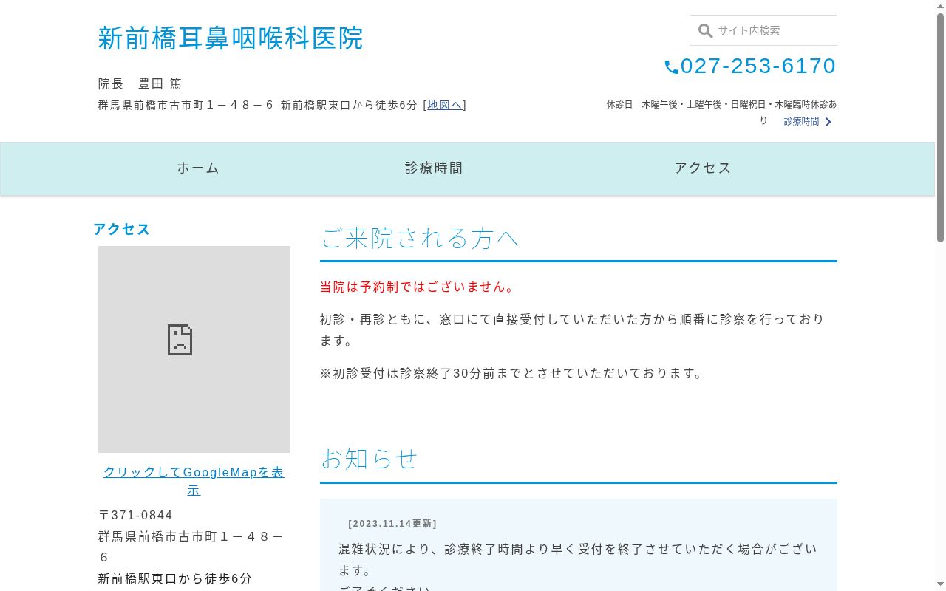
Task: Open the アクセス navigation tab
Action: pyautogui.click(x=703, y=168)
